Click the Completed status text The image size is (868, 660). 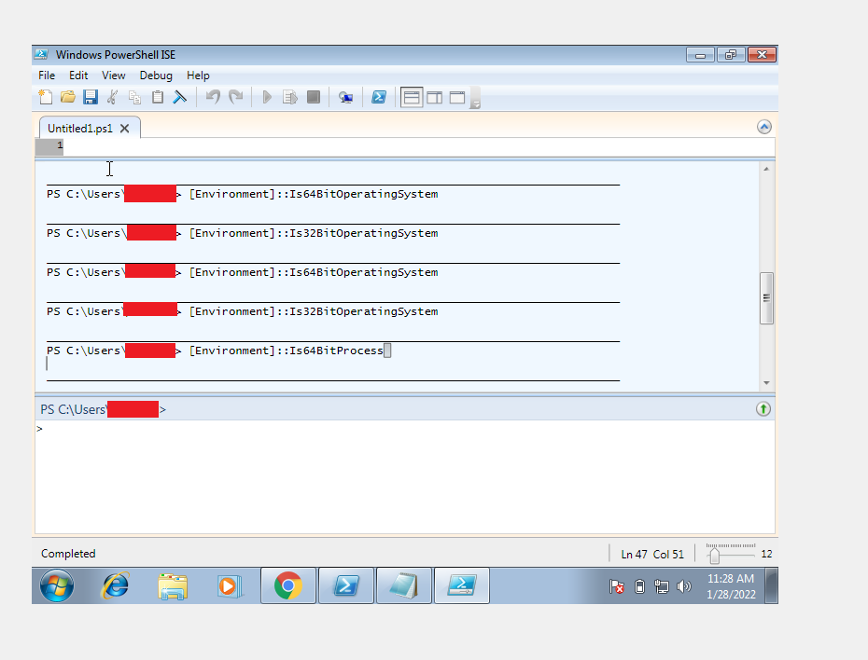[x=68, y=554]
